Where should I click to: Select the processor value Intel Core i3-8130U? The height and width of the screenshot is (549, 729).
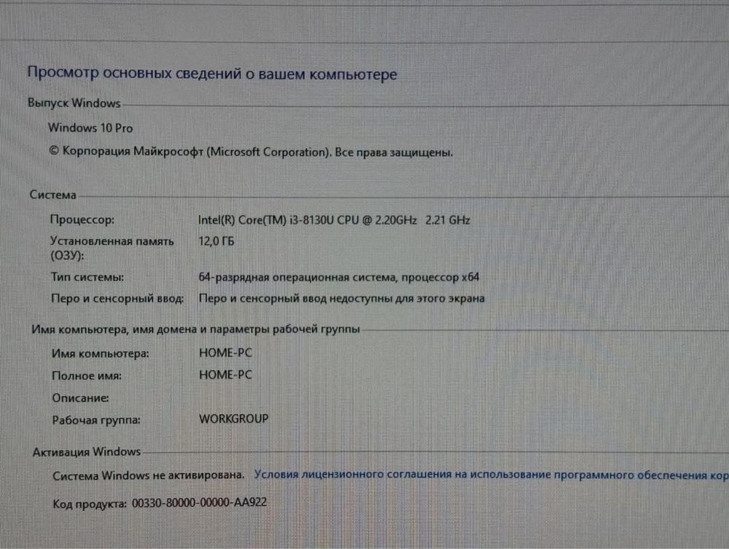click(334, 220)
